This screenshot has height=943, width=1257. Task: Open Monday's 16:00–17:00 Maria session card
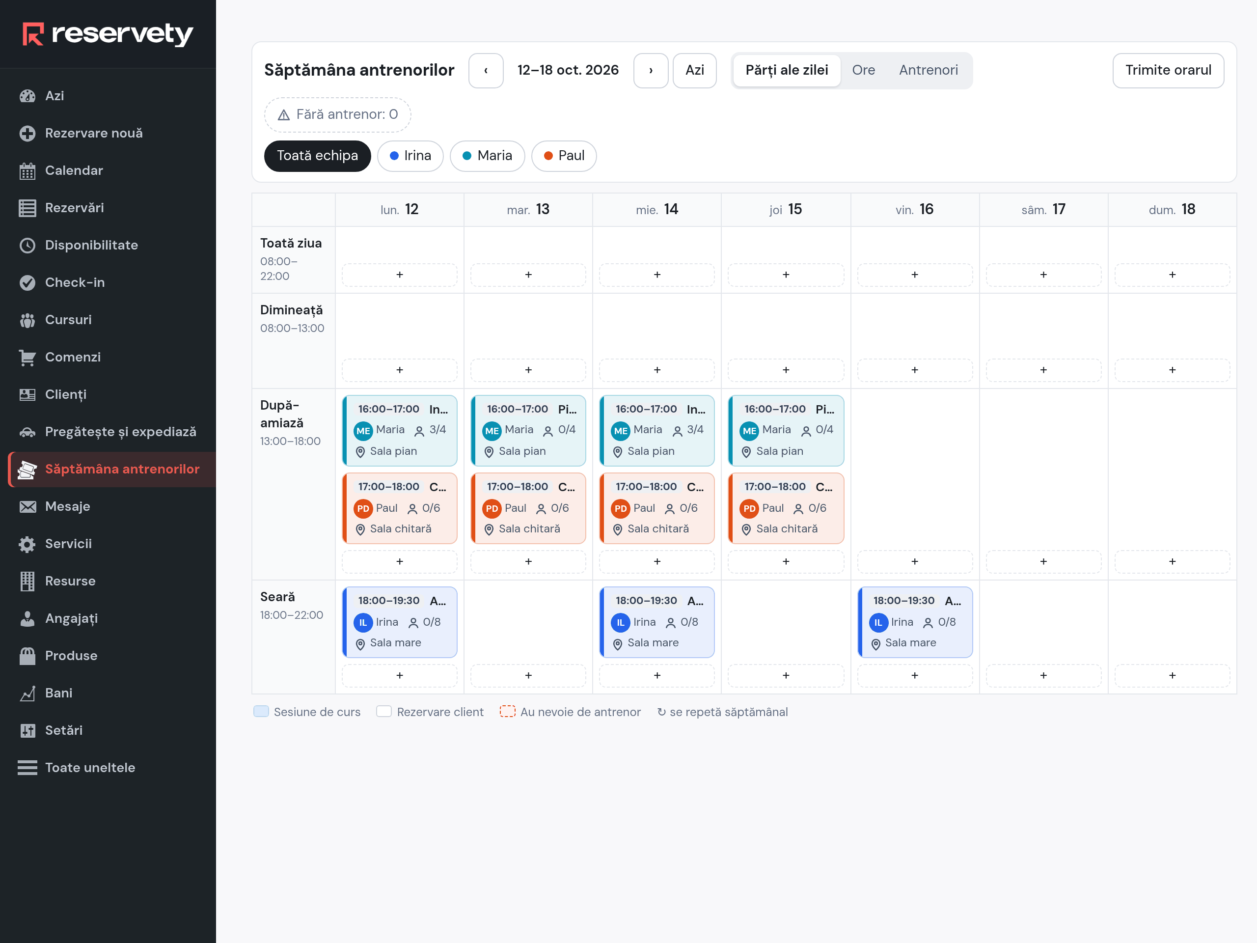[x=400, y=430]
